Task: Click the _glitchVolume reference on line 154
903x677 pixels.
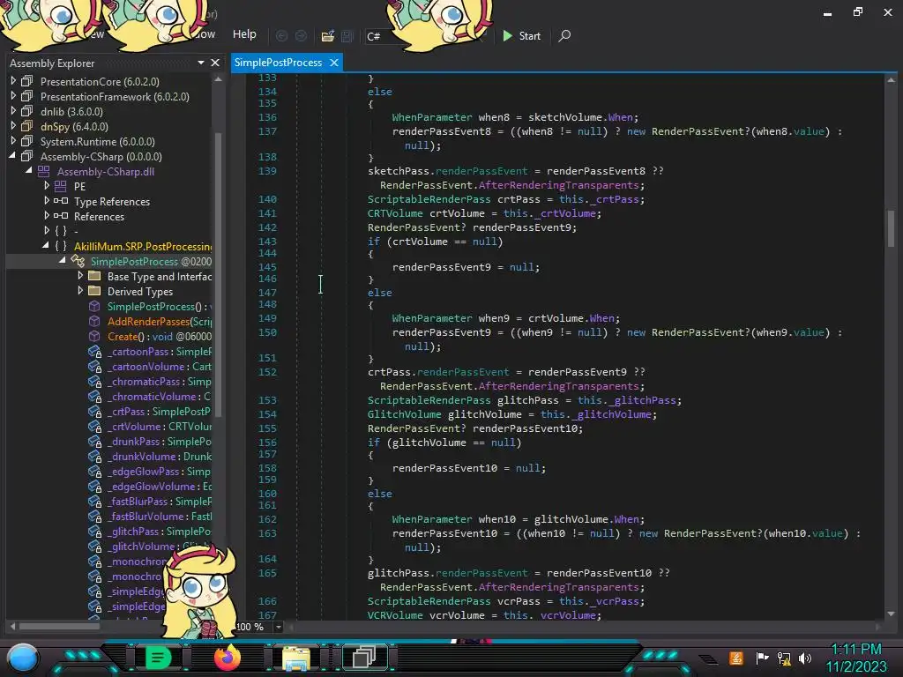Action: pos(615,414)
